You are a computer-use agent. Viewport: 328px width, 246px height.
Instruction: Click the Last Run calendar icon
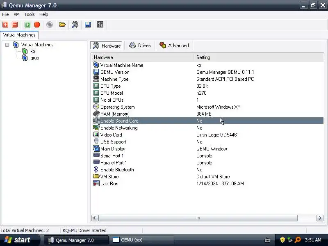point(96,183)
